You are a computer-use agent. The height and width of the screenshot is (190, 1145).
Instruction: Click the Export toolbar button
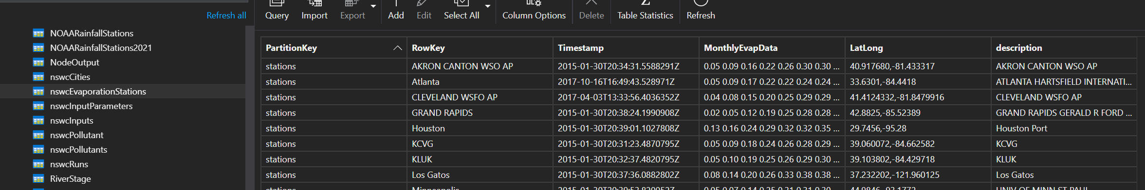352,11
